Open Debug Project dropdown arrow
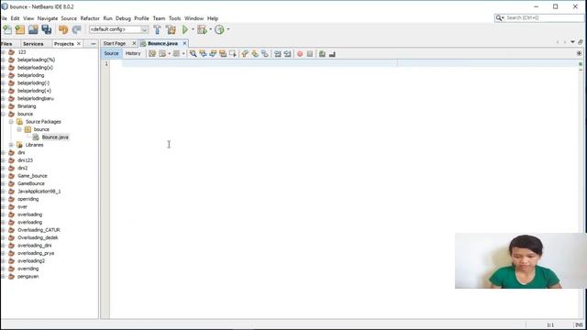This screenshot has width=587, height=330. pyautogui.click(x=210, y=29)
